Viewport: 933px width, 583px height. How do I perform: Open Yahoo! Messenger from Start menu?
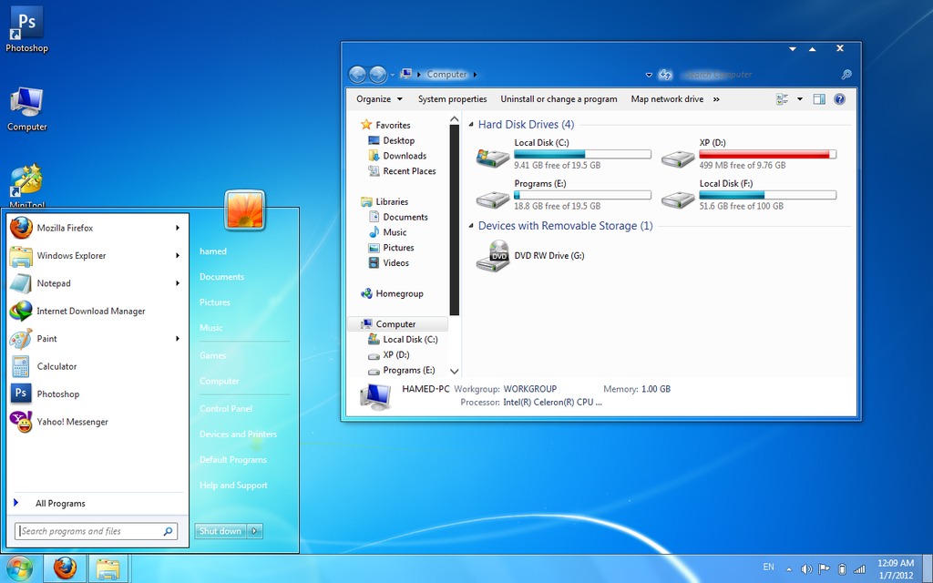pyautogui.click(x=95, y=422)
